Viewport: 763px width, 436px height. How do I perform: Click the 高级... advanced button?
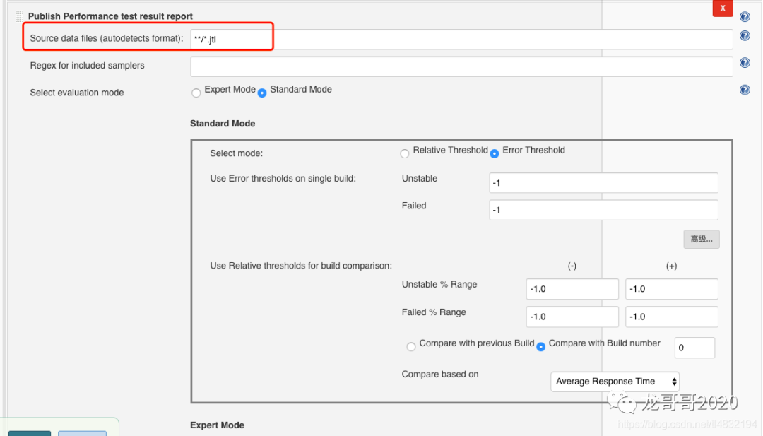pyautogui.click(x=701, y=240)
